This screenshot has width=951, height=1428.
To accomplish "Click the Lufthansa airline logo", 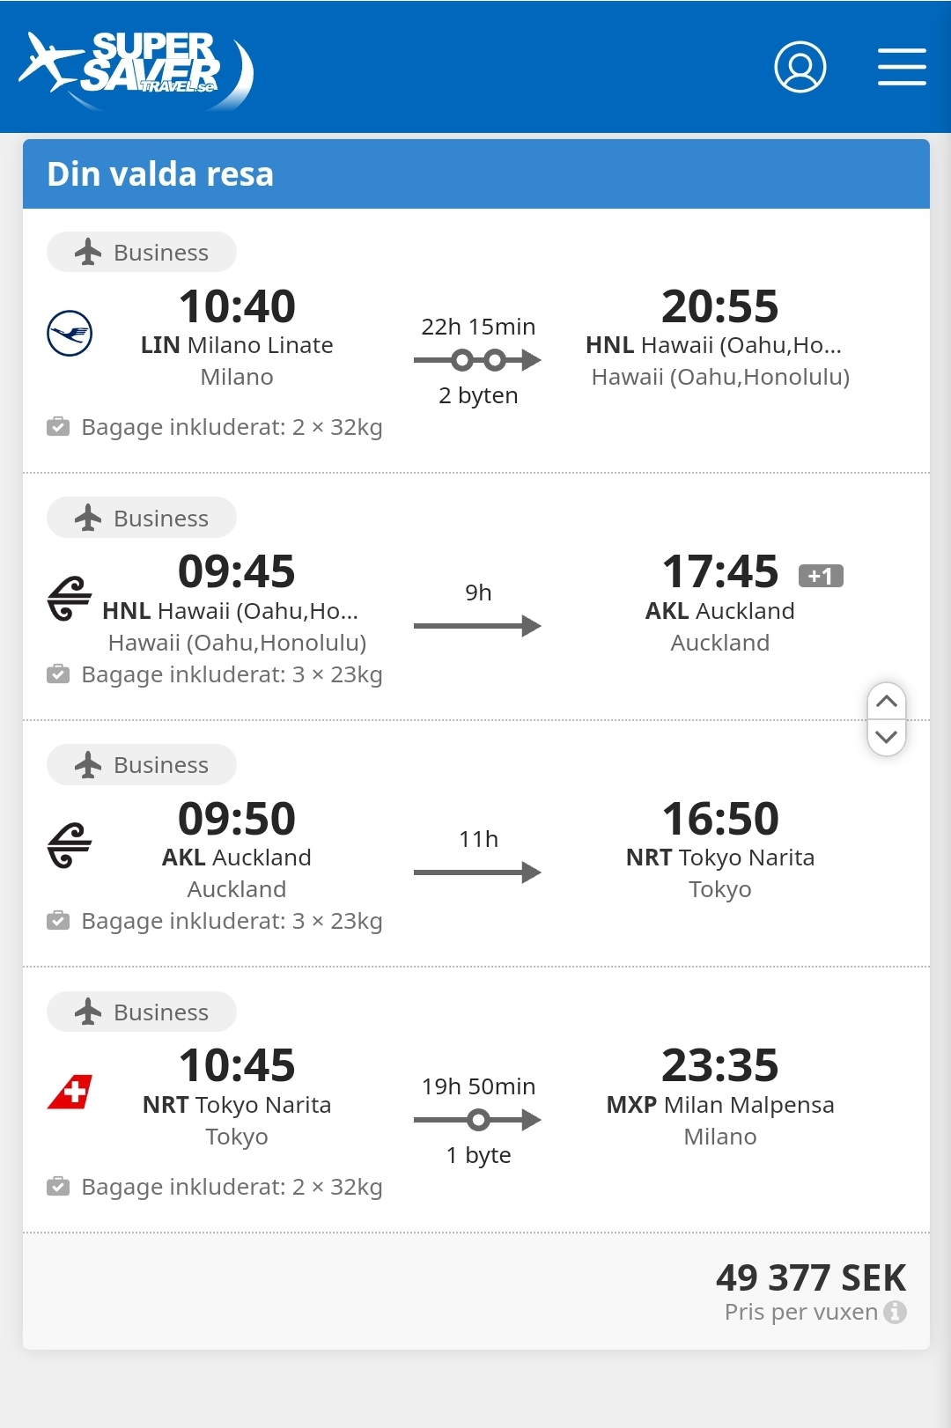I will point(70,334).
